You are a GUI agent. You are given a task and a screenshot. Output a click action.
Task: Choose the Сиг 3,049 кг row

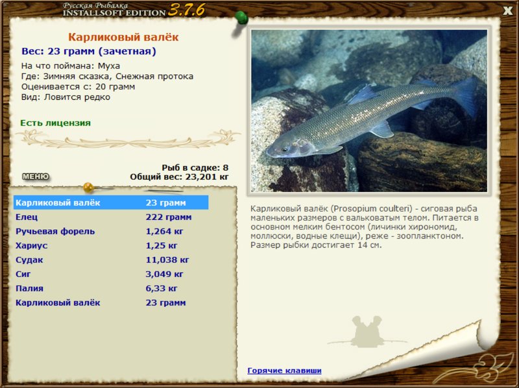pyautogui.click(x=111, y=274)
